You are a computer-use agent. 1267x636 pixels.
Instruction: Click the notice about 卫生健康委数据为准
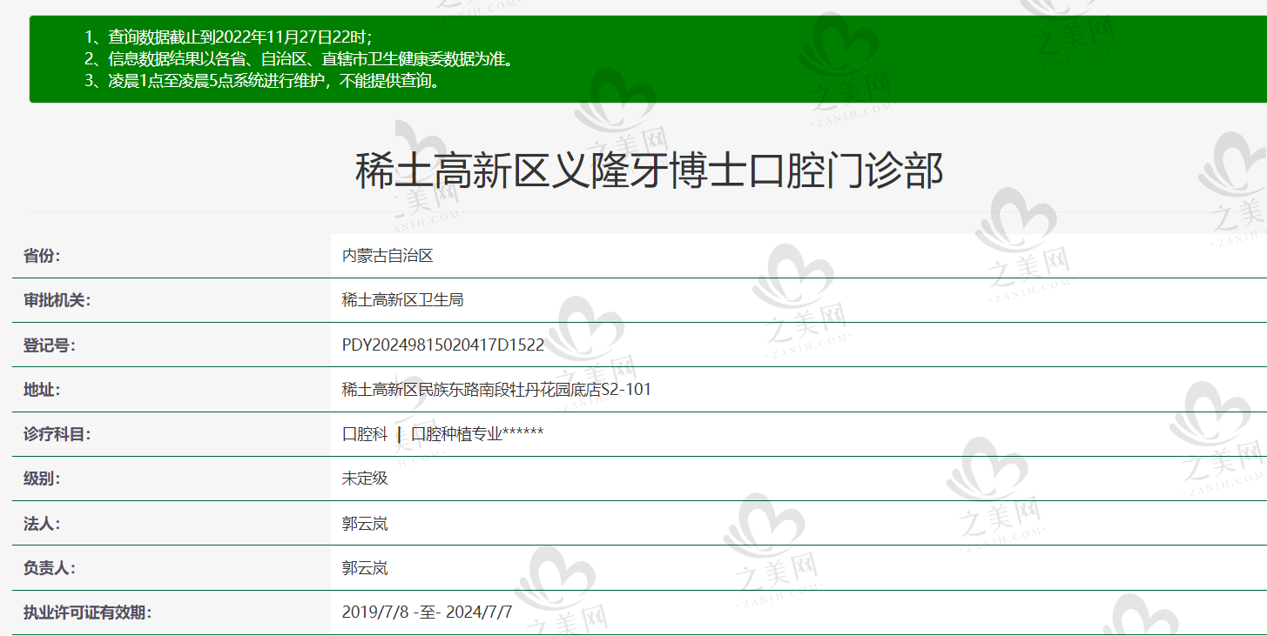pos(301,59)
